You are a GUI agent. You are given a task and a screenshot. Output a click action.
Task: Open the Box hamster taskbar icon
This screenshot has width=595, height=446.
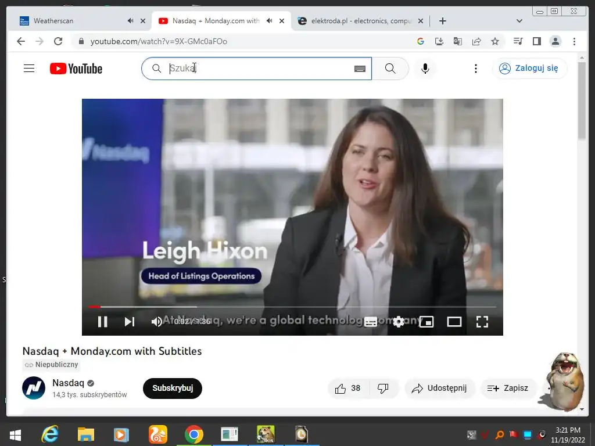pyautogui.click(x=266, y=434)
